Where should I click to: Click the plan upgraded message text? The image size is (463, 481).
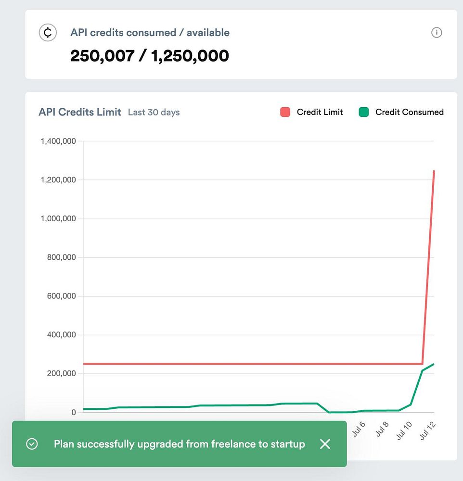coord(179,444)
